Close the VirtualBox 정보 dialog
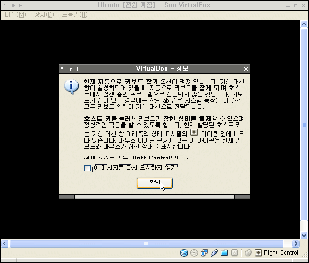The width and height of the screenshot is (309, 263). 246,69
